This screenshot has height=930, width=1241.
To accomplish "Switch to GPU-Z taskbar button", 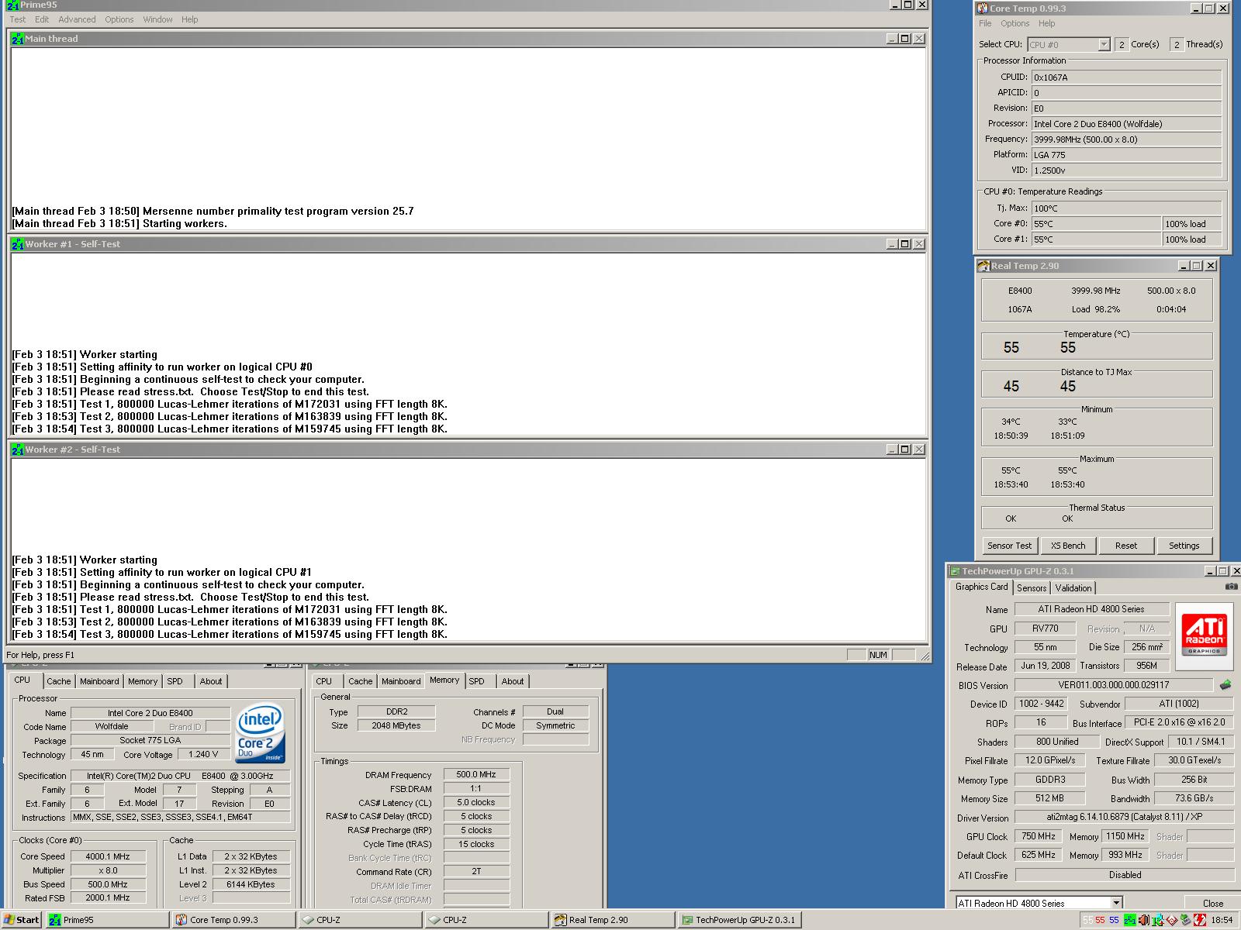I will coord(740,920).
